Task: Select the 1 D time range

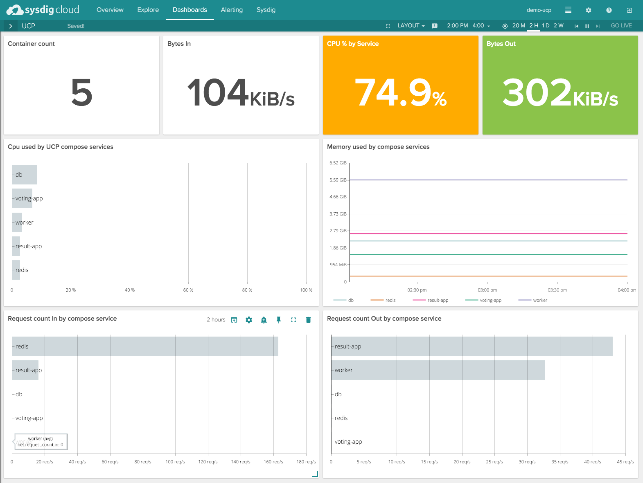Action: tap(546, 26)
